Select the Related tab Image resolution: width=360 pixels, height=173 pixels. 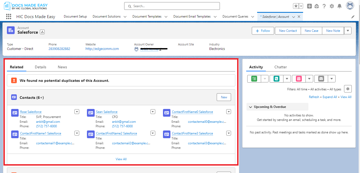tap(16, 67)
